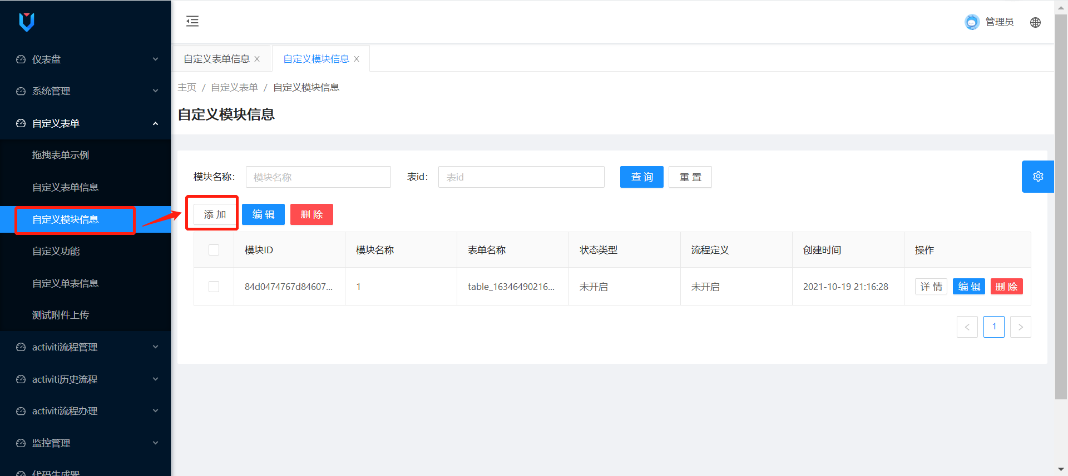Expand the activiti流程办理 chevron
Viewport: 1068px width, 476px height.
tap(156, 410)
